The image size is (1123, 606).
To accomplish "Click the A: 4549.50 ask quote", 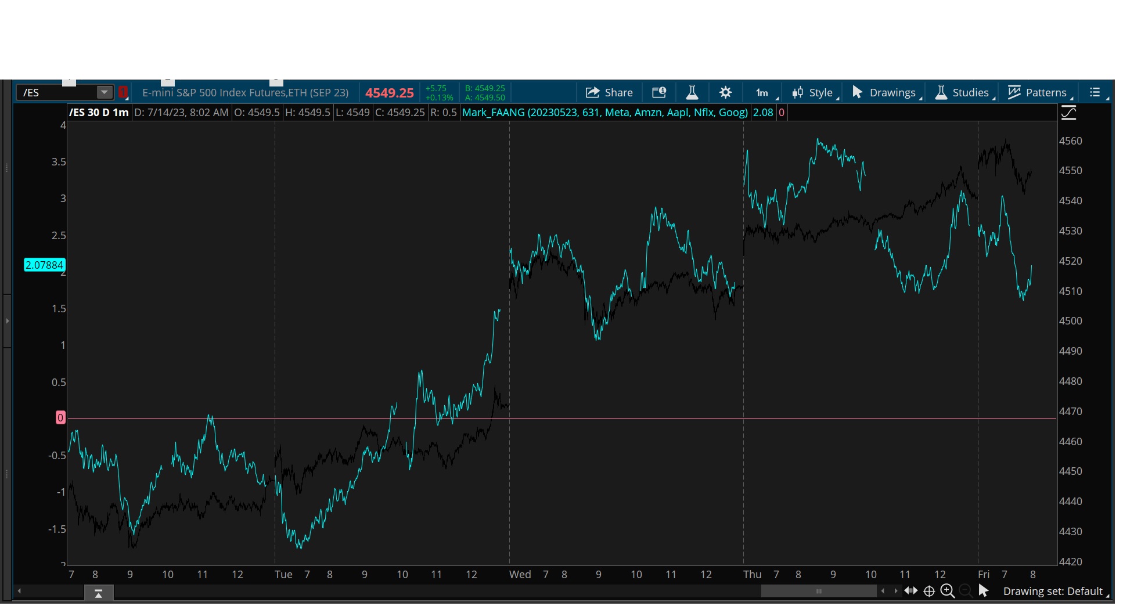I will coord(485,98).
